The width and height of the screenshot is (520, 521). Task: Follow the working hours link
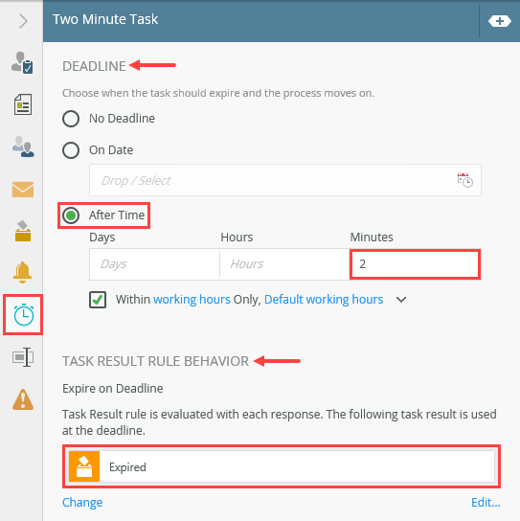coord(192,300)
